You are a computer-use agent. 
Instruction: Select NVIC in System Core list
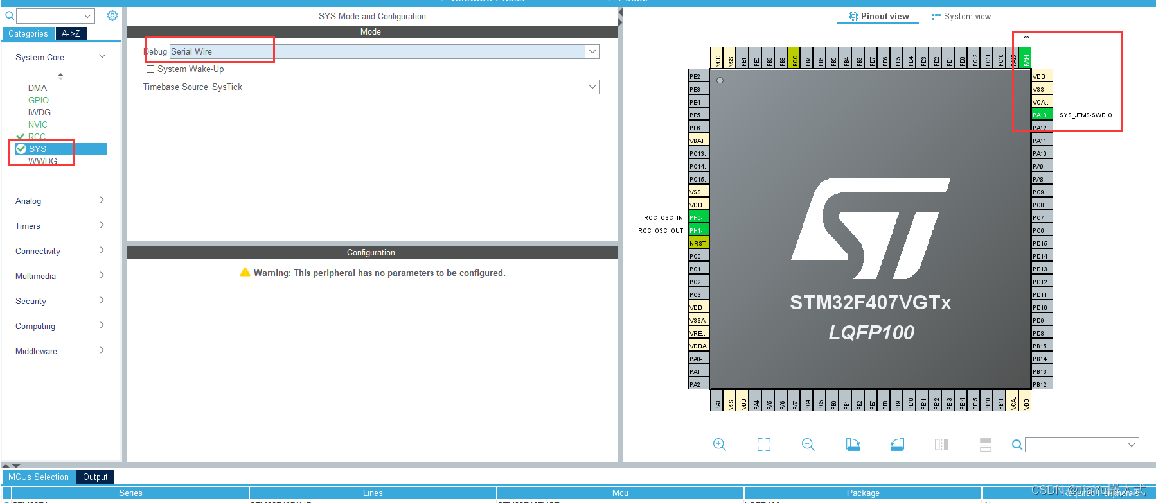38,124
